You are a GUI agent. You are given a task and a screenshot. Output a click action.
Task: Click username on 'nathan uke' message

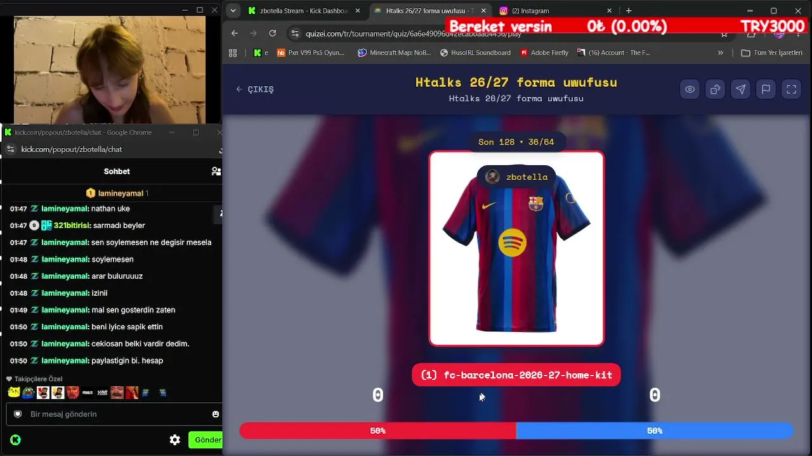65,209
